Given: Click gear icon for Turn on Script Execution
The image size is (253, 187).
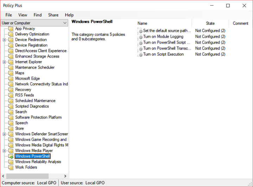Looking at the screenshot, I should pyautogui.click(x=140, y=54).
